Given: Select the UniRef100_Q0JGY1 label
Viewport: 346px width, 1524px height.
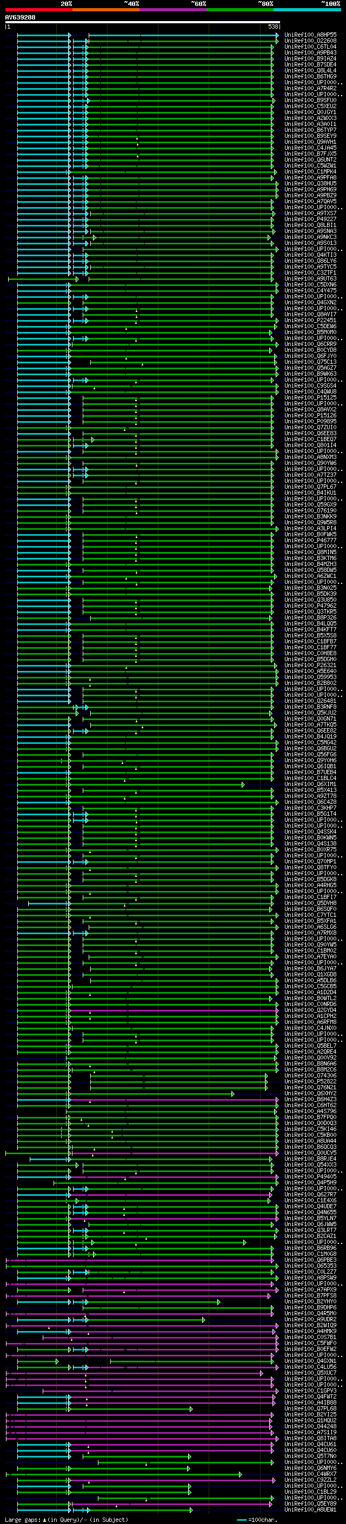Looking at the screenshot, I should [310, 112].
